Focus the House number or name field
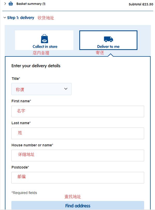 pos(78,155)
